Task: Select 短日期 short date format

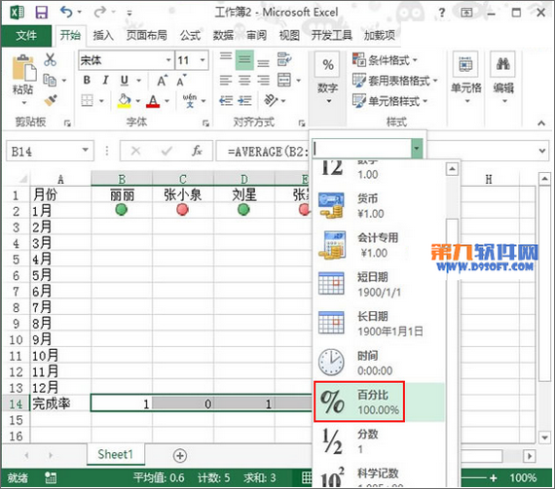Action: coord(379,284)
